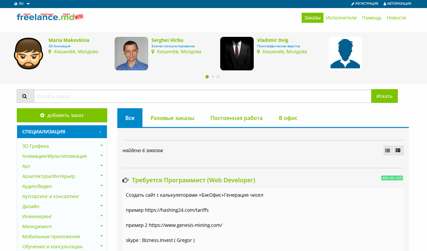This screenshot has width=427, height=251.
Task: Select the first green carousel dot
Action: click(207, 77)
